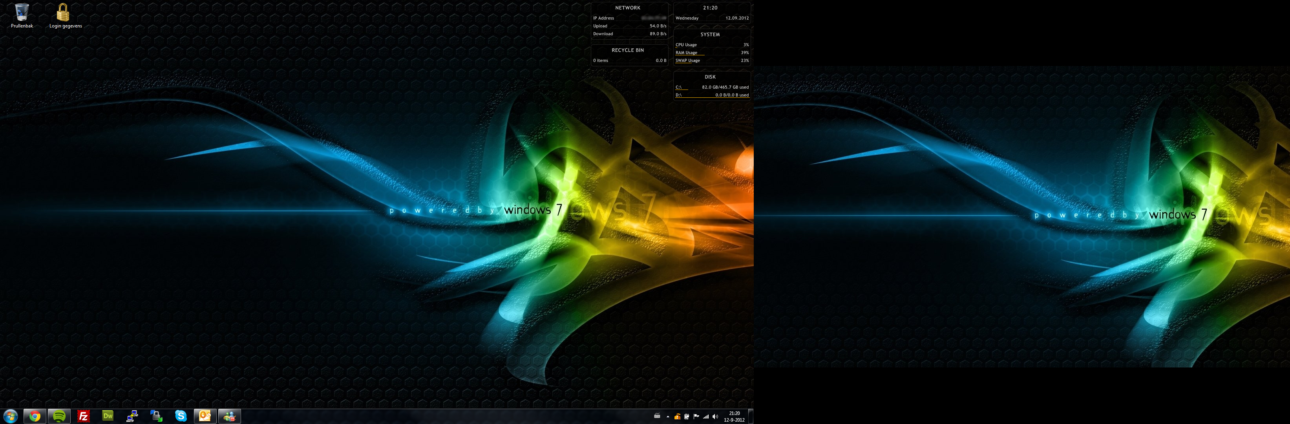Click the RECYCLE BIN widget title
Viewport: 1290px width, 424px height.
coord(627,51)
